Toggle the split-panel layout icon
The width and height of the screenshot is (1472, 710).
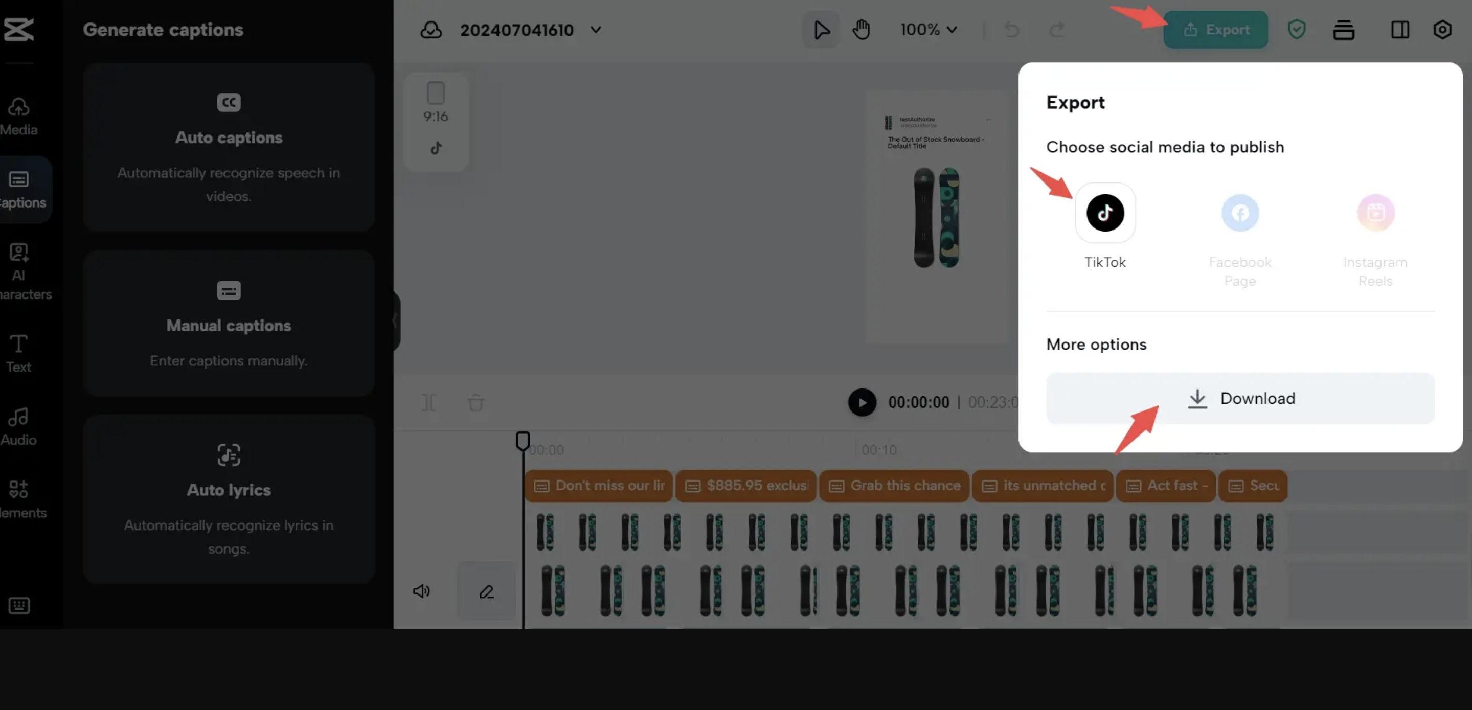[x=1399, y=29]
